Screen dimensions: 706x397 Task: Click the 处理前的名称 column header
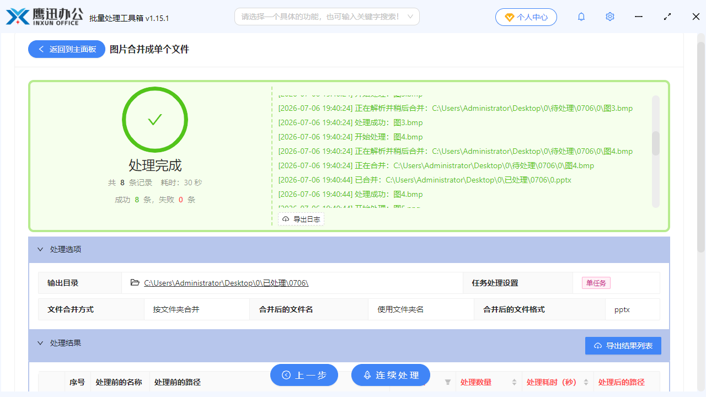pos(119,382)
